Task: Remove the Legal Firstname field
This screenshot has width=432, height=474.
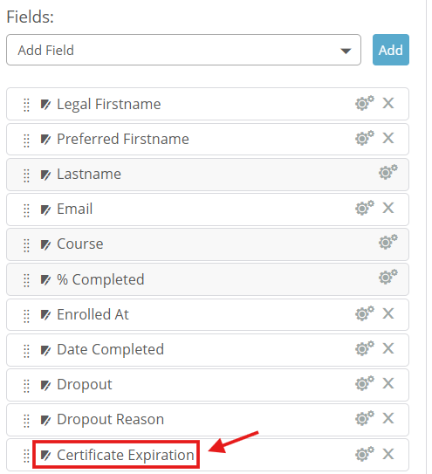Action: [388, 103]
